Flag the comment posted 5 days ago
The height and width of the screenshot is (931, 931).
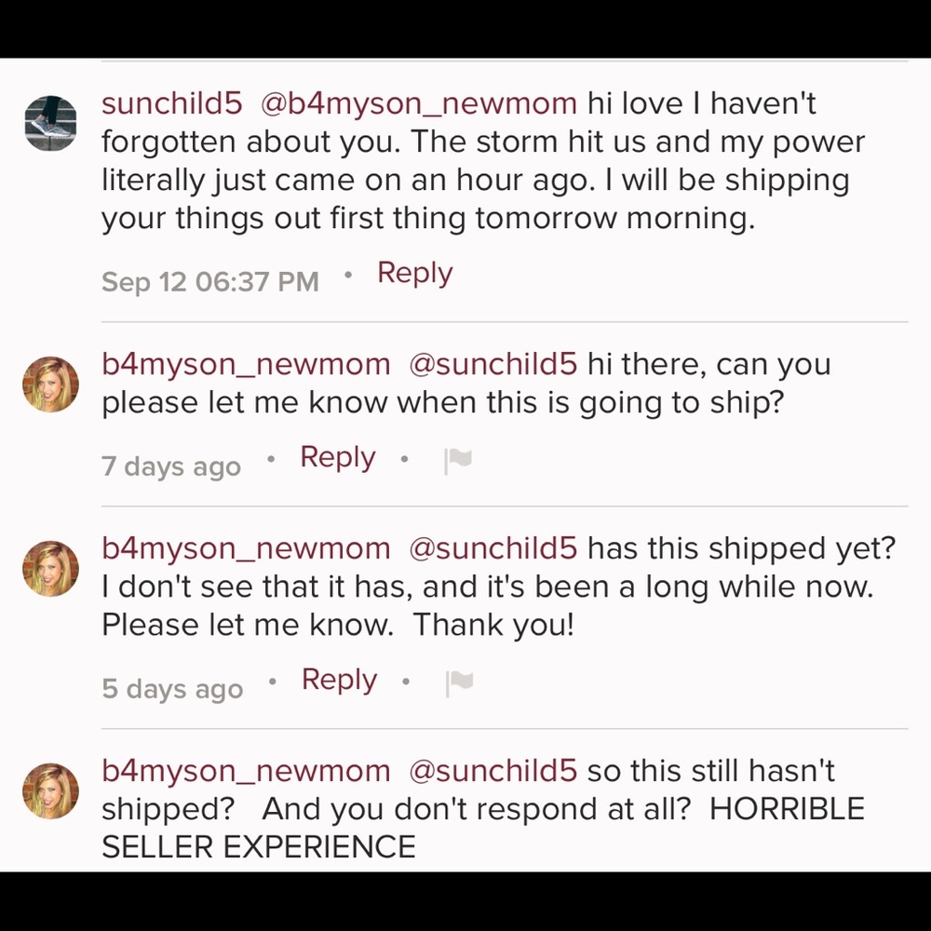[460, 684]
